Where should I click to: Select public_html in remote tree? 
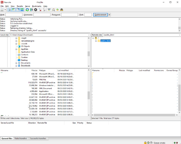point(105,41)
